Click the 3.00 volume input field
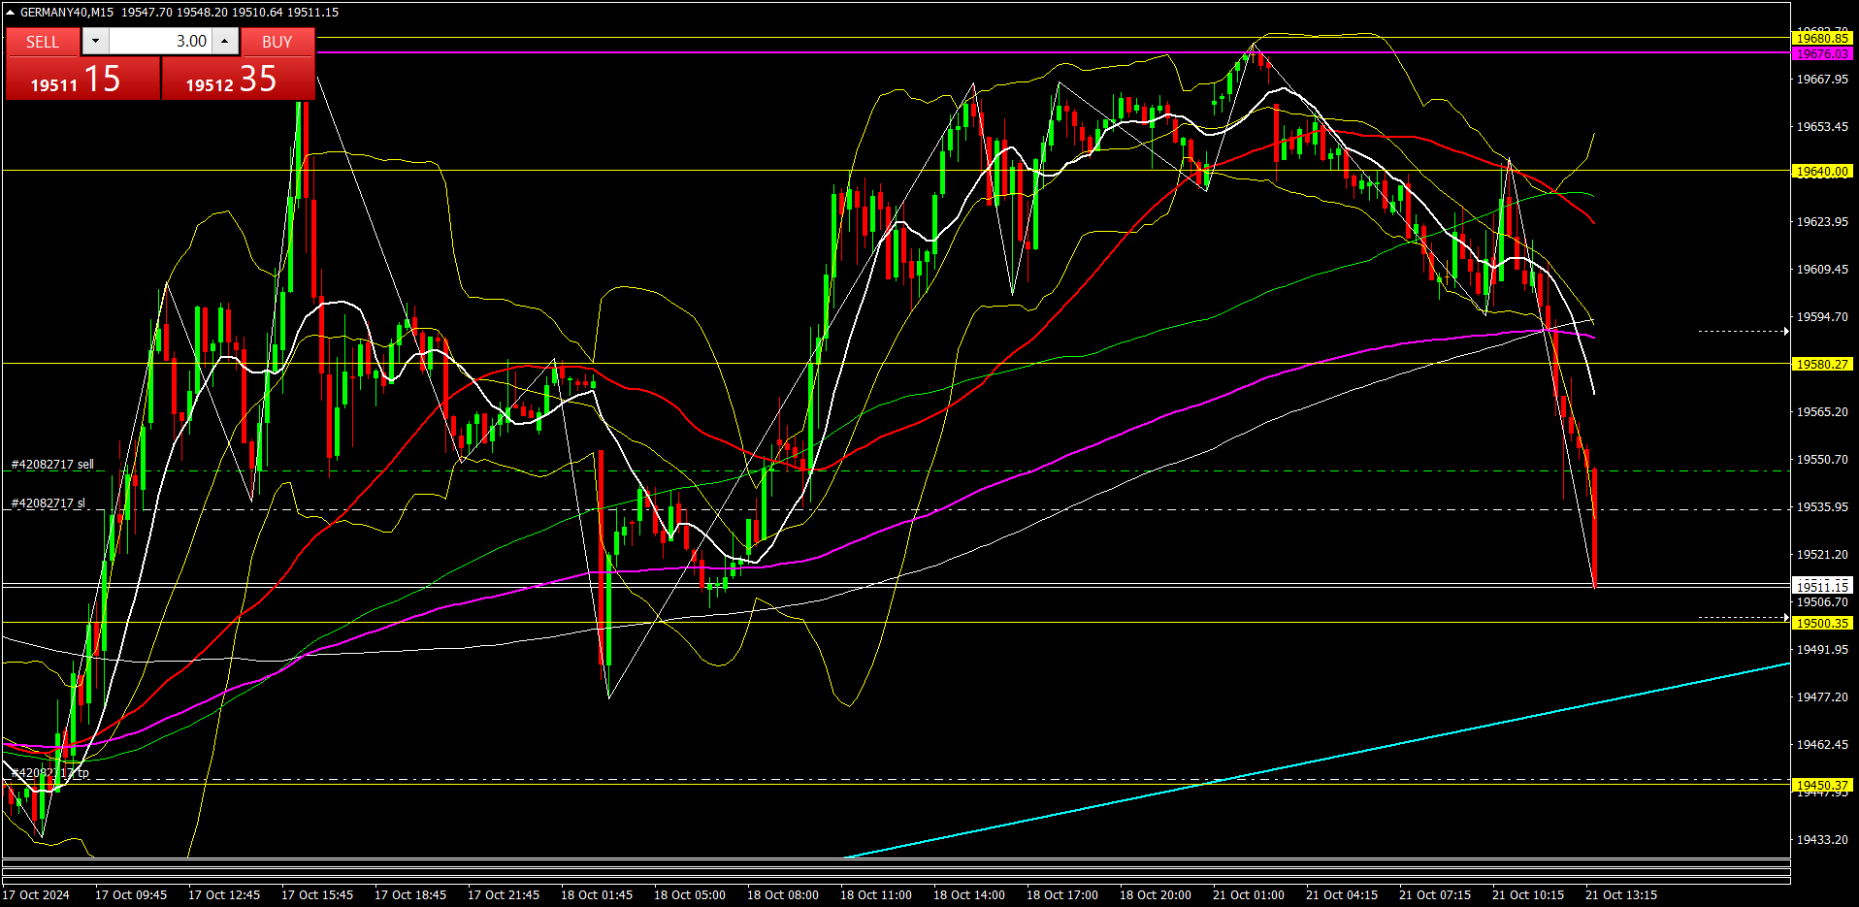The image size is (1859, 907). (160, 41)
